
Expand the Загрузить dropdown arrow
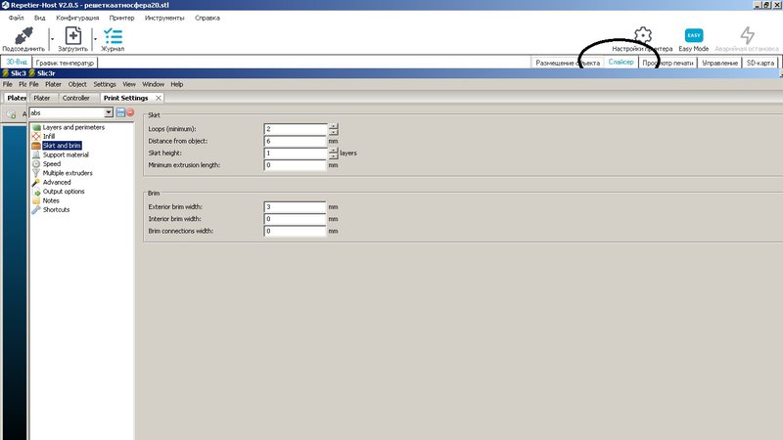click(x=94, y=37)
